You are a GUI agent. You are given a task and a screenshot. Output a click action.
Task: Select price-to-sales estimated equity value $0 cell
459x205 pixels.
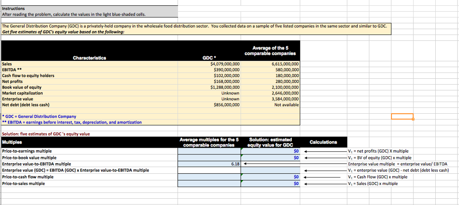(x=270, y=184)
